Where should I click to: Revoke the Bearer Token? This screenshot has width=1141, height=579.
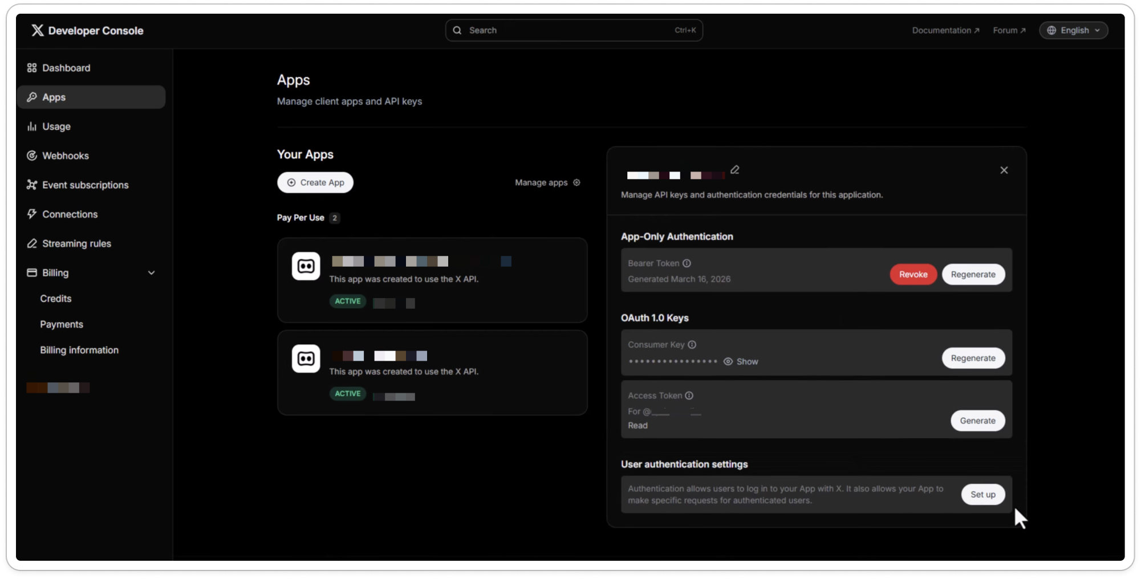coord(913,274)
